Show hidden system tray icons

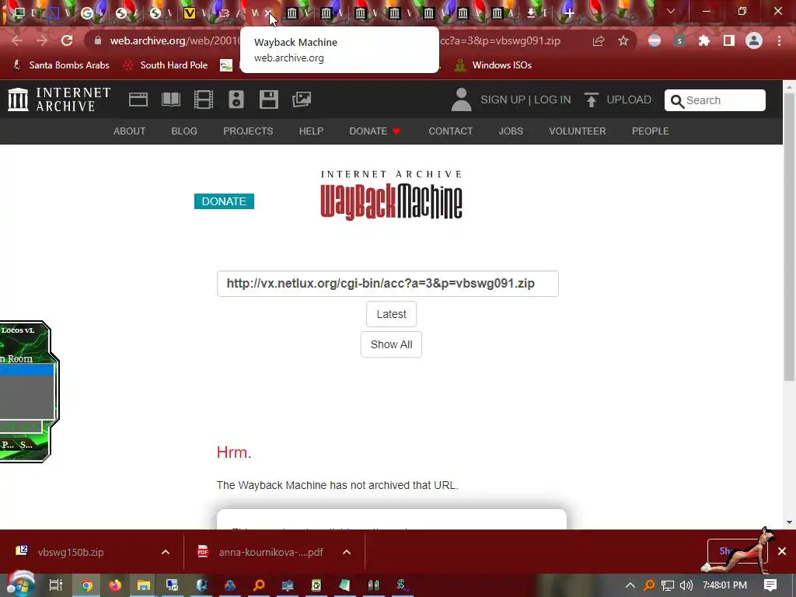point(630,585)
